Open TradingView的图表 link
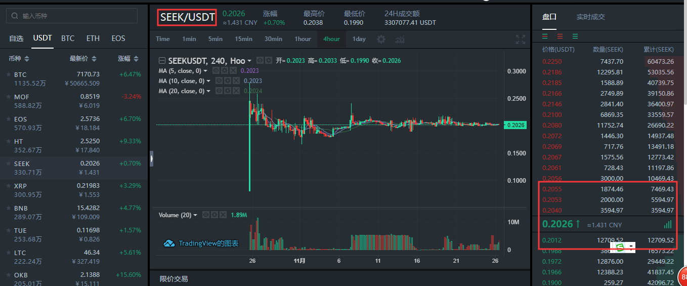Viewport: 687px width, 286px height. (201, 243)
